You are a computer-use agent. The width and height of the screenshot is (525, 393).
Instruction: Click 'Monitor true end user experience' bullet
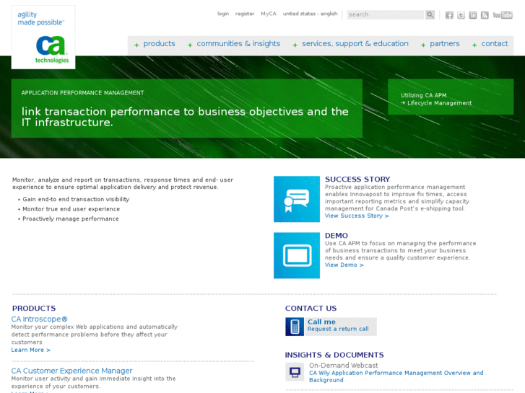(71, 209)
